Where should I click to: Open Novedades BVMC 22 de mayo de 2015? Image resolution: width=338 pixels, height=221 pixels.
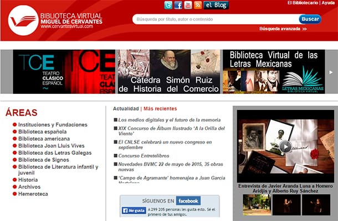[171, 167]
